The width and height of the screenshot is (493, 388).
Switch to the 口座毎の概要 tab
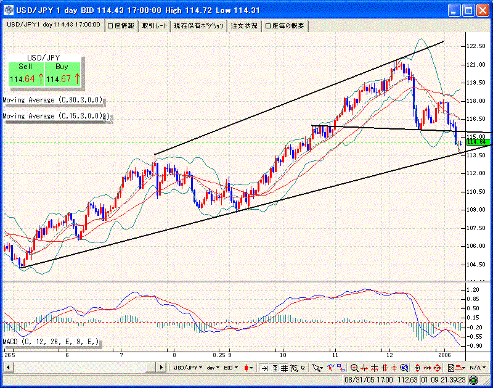285,26
